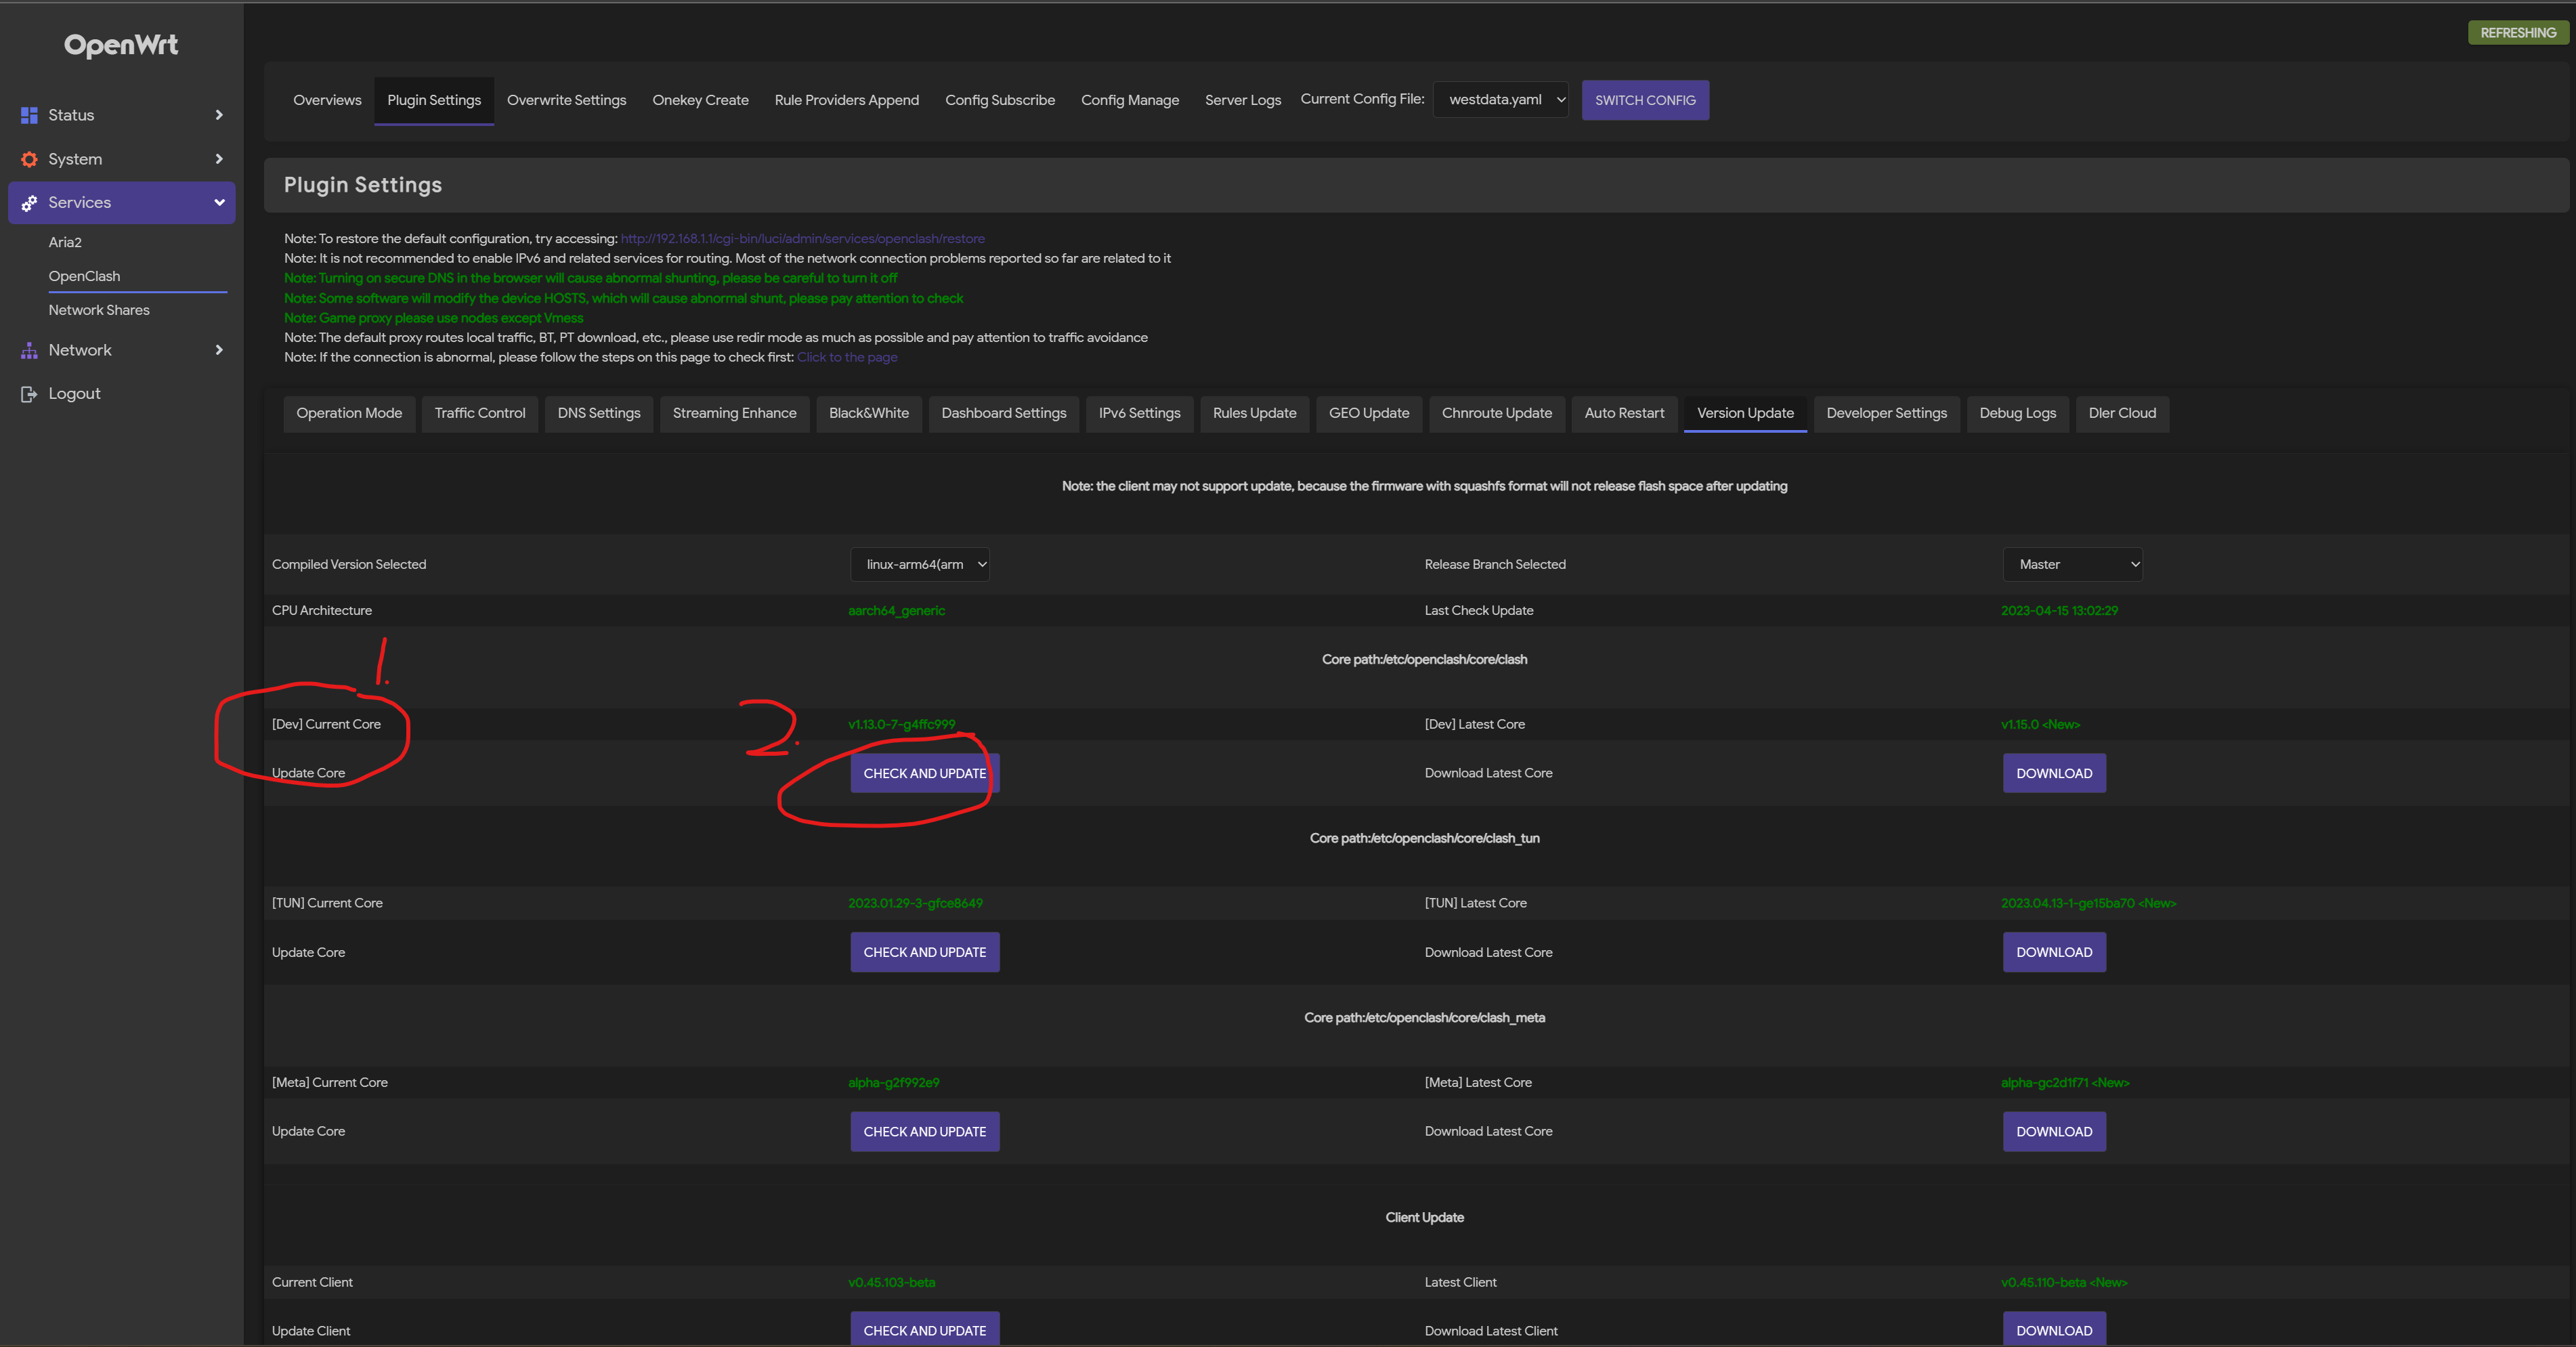The image size is (2576, 1347).
Task: Click the OpenWrt logo
Action: point(121,45)
